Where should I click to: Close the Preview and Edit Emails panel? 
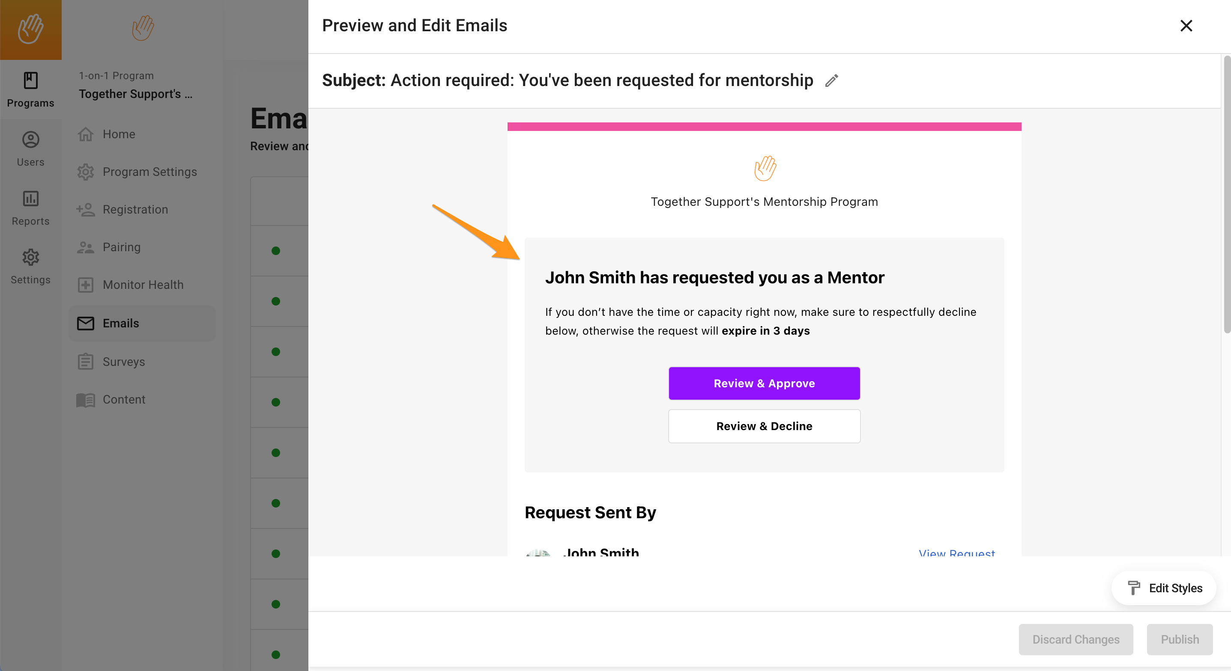(x=1186, y=26)
